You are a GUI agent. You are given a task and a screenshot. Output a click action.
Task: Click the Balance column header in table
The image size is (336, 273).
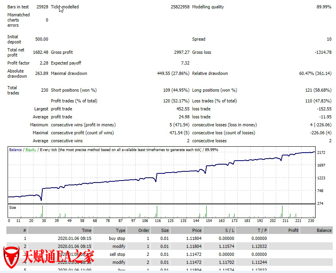click(324, 230)
